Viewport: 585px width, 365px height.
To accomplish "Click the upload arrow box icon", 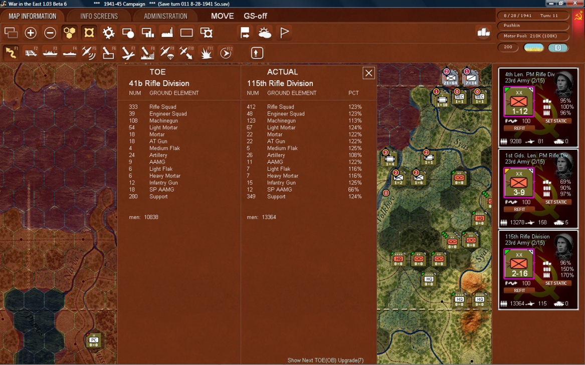I will [x=257, y=53].
